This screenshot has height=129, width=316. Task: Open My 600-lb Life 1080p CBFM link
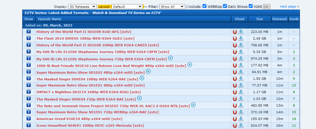tap(103, 52)
